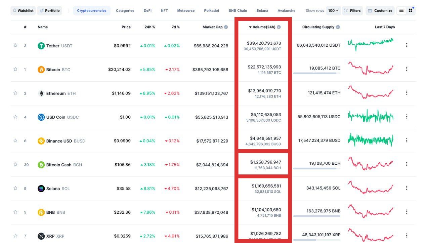Star BNB for watchlist
Screen dimensions: 430x243
(15, 212)
